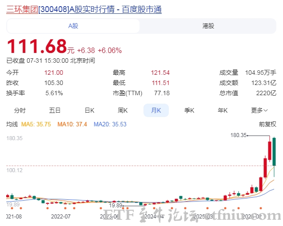
Task: Click the MA5: 35.75 indicator
Action: pos(36,124)
